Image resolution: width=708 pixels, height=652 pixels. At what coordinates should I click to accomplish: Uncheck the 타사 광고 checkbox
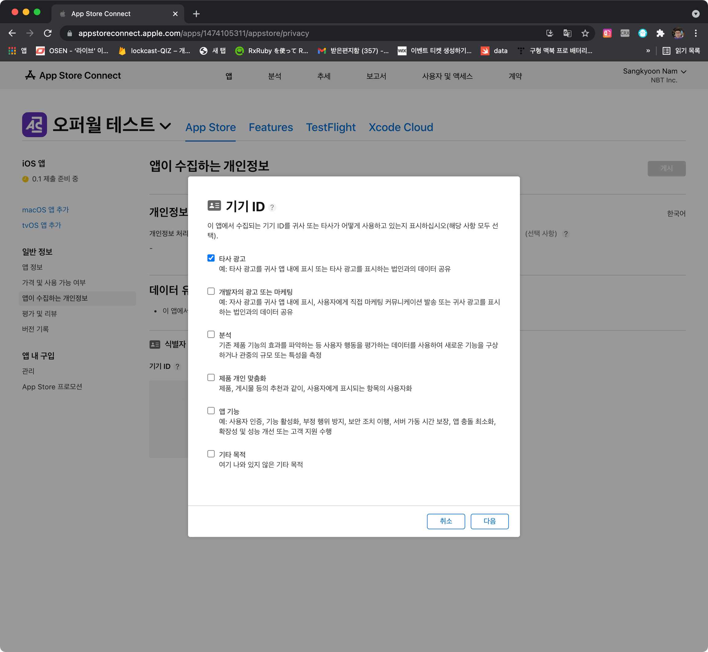[x=211, y=258]
